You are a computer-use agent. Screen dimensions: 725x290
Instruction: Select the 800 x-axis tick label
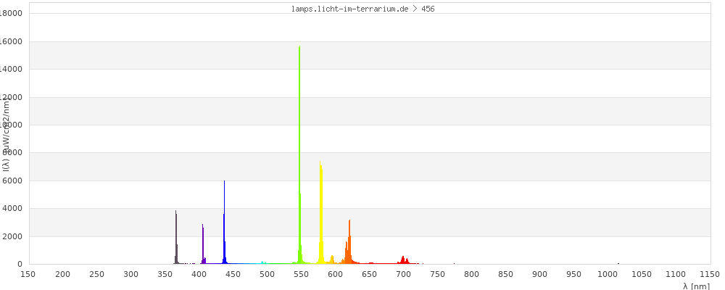471,274
